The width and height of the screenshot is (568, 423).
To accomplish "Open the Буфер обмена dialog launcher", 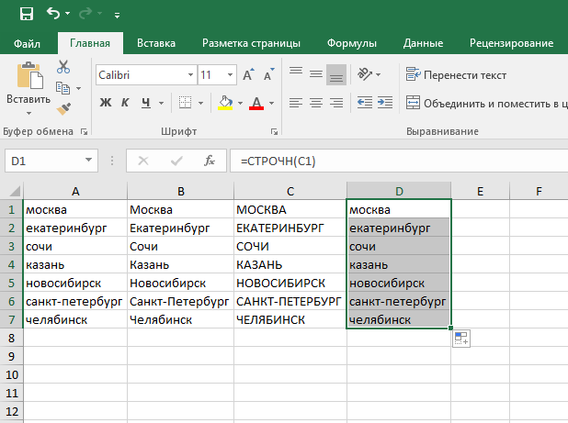I will click(84, 132).
